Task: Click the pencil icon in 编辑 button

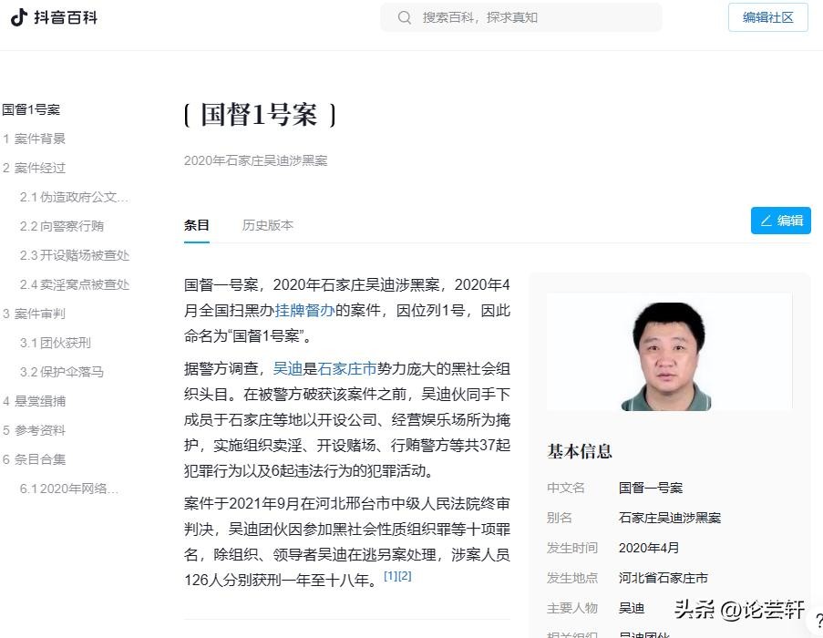Action: [766, 221]
